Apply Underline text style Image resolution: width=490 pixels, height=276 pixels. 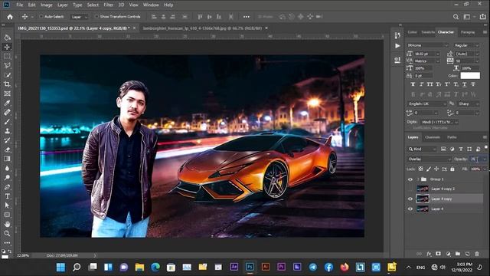pyautogui.click(x=465, y=84)
